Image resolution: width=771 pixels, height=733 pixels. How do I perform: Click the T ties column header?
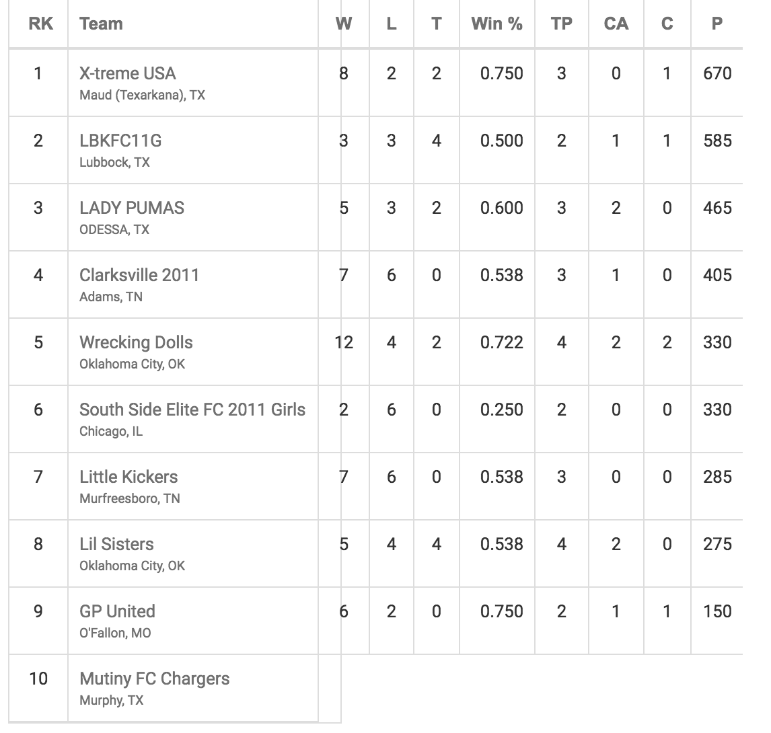pyautogui.click(x=437, y=24)
